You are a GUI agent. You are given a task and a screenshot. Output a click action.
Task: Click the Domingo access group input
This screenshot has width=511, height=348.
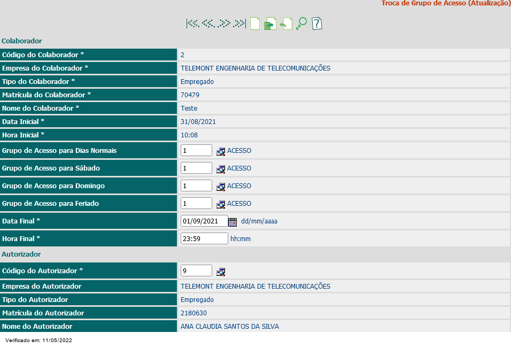click(196, 185)
